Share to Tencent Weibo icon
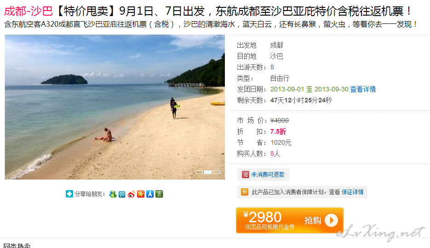This screenshot has height=248, width=430. (122, 194)
